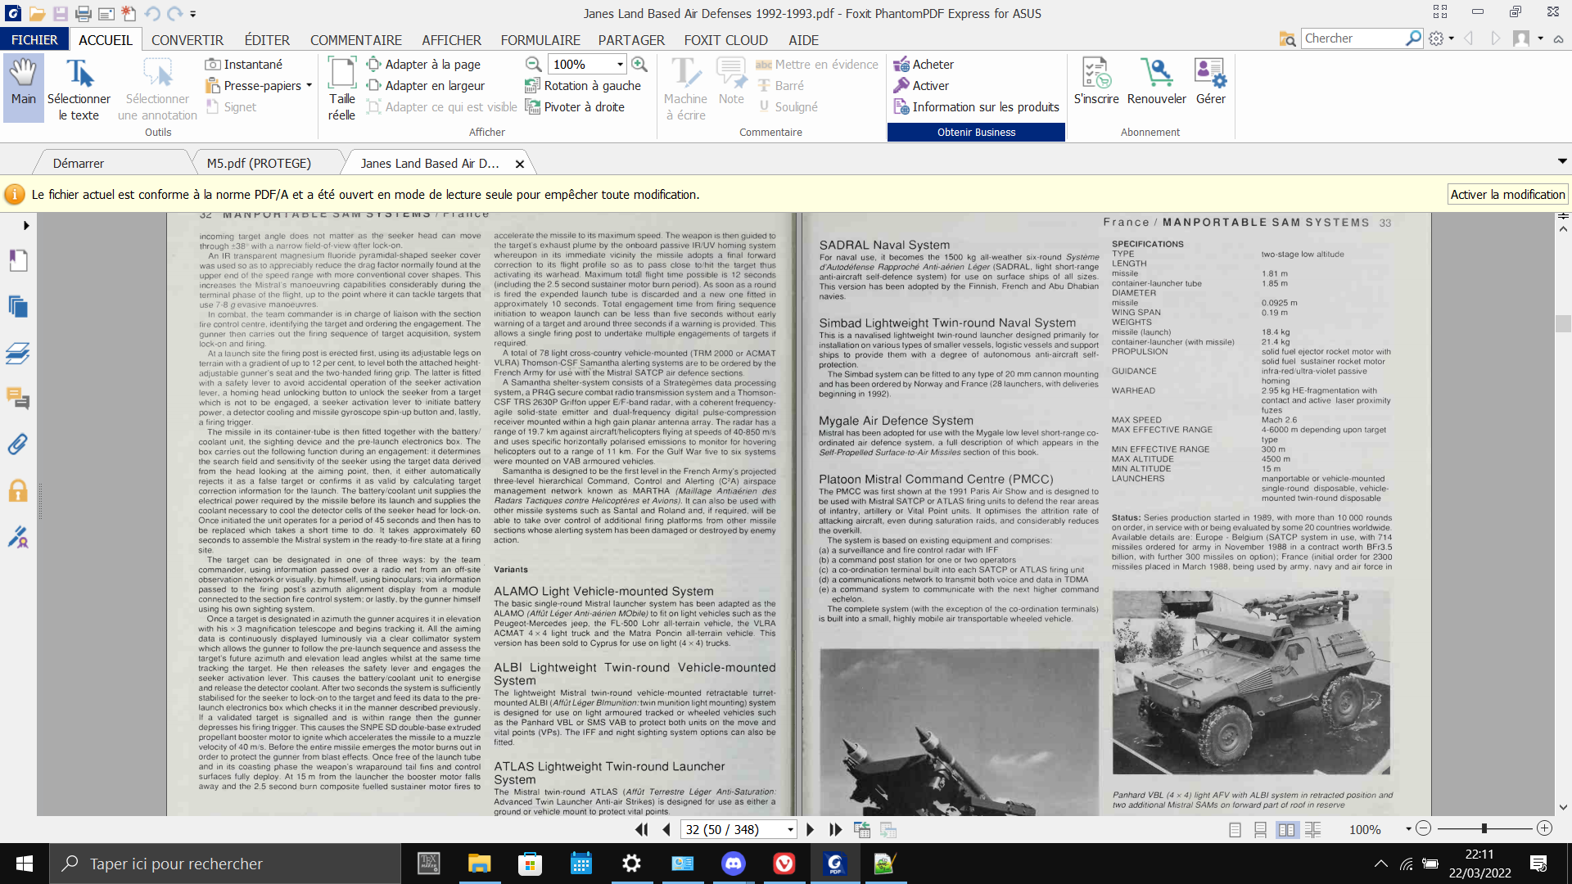This screenshot has height=884, width=1572.
Task: Open page number dropdown in status bar
Action: 790,829
